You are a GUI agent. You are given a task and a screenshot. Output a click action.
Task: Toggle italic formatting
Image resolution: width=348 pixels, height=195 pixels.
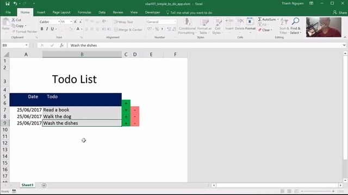click(x=47, y=29)
